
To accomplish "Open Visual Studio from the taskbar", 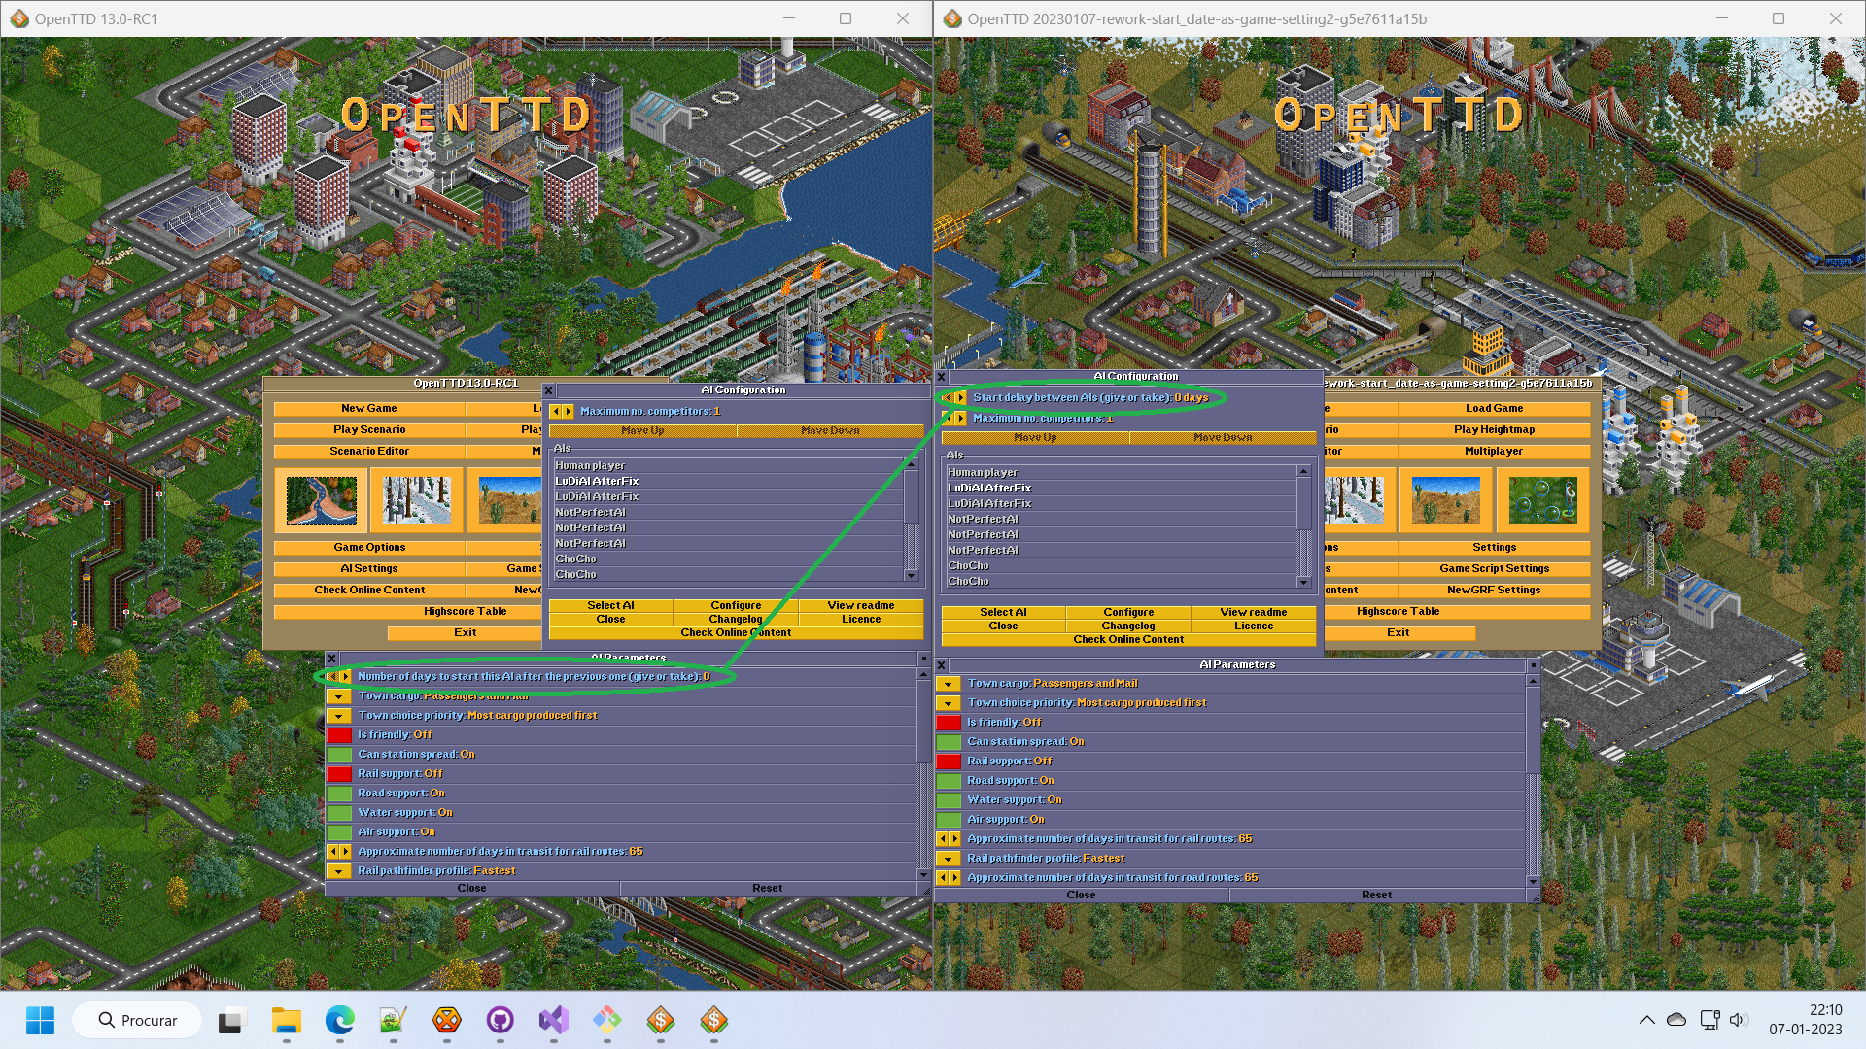I will [x=554, y=1021].
